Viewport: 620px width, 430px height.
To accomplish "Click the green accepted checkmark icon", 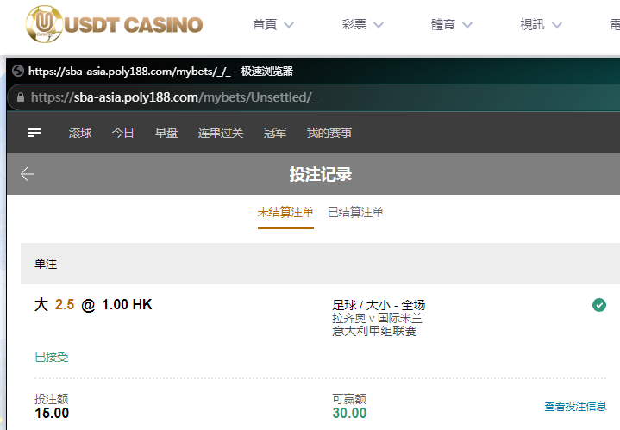I will [599, 305].
